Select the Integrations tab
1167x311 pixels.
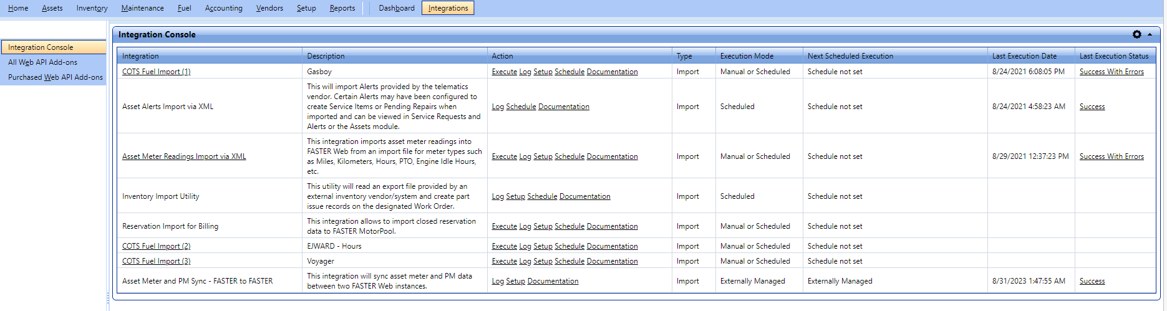pyautogui.click(x=448, y=8)
